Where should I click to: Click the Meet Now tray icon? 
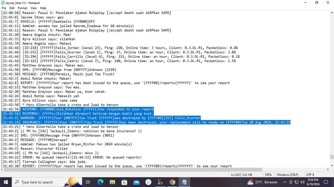point(291,182)
